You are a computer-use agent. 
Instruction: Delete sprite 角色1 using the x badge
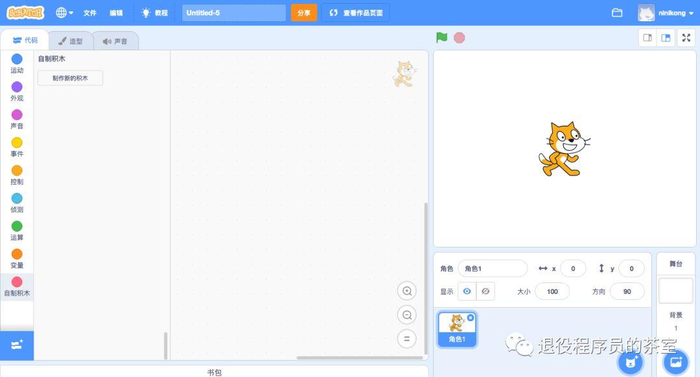click(x=471, y=317)
